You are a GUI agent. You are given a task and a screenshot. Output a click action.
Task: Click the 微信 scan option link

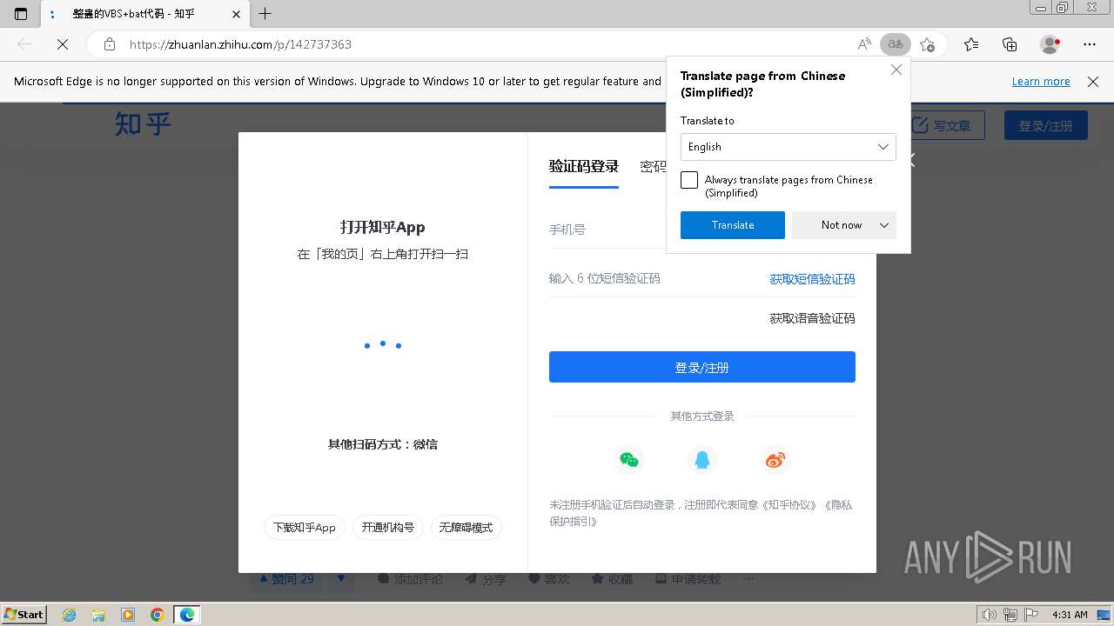(425, 444)
